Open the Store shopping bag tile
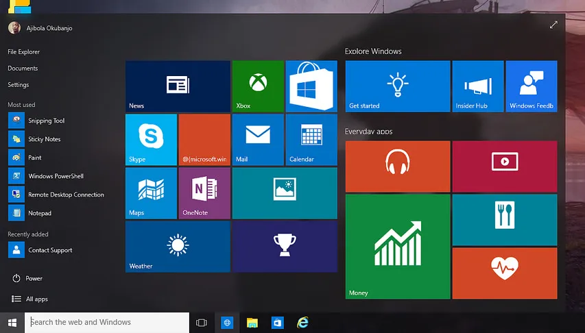Viewport: 585px width, 333px height. pos(311,86)
